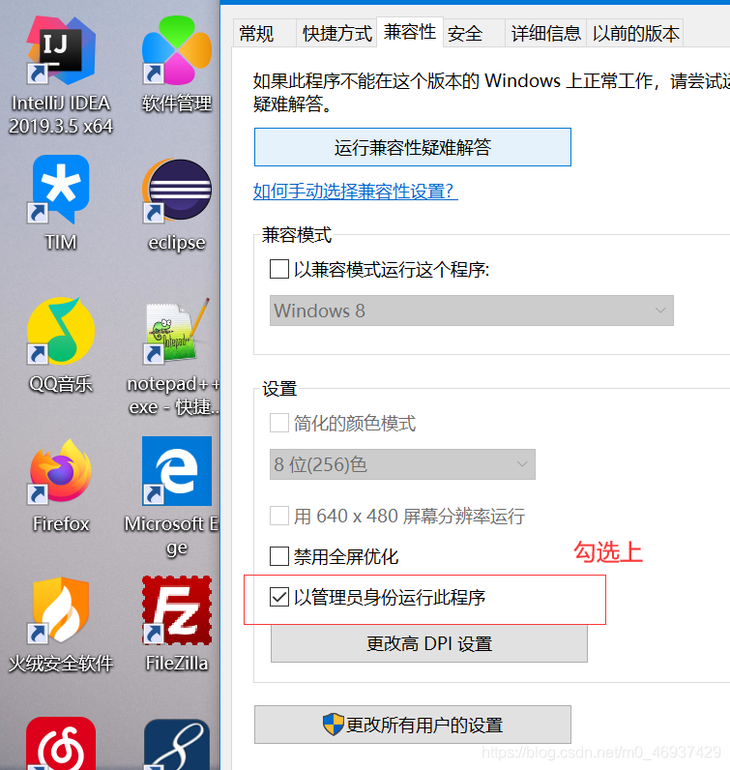Click the 运行兼容性疑难解答 button
This screenshot has height=770, width=730.
click(x=412, y=147)
